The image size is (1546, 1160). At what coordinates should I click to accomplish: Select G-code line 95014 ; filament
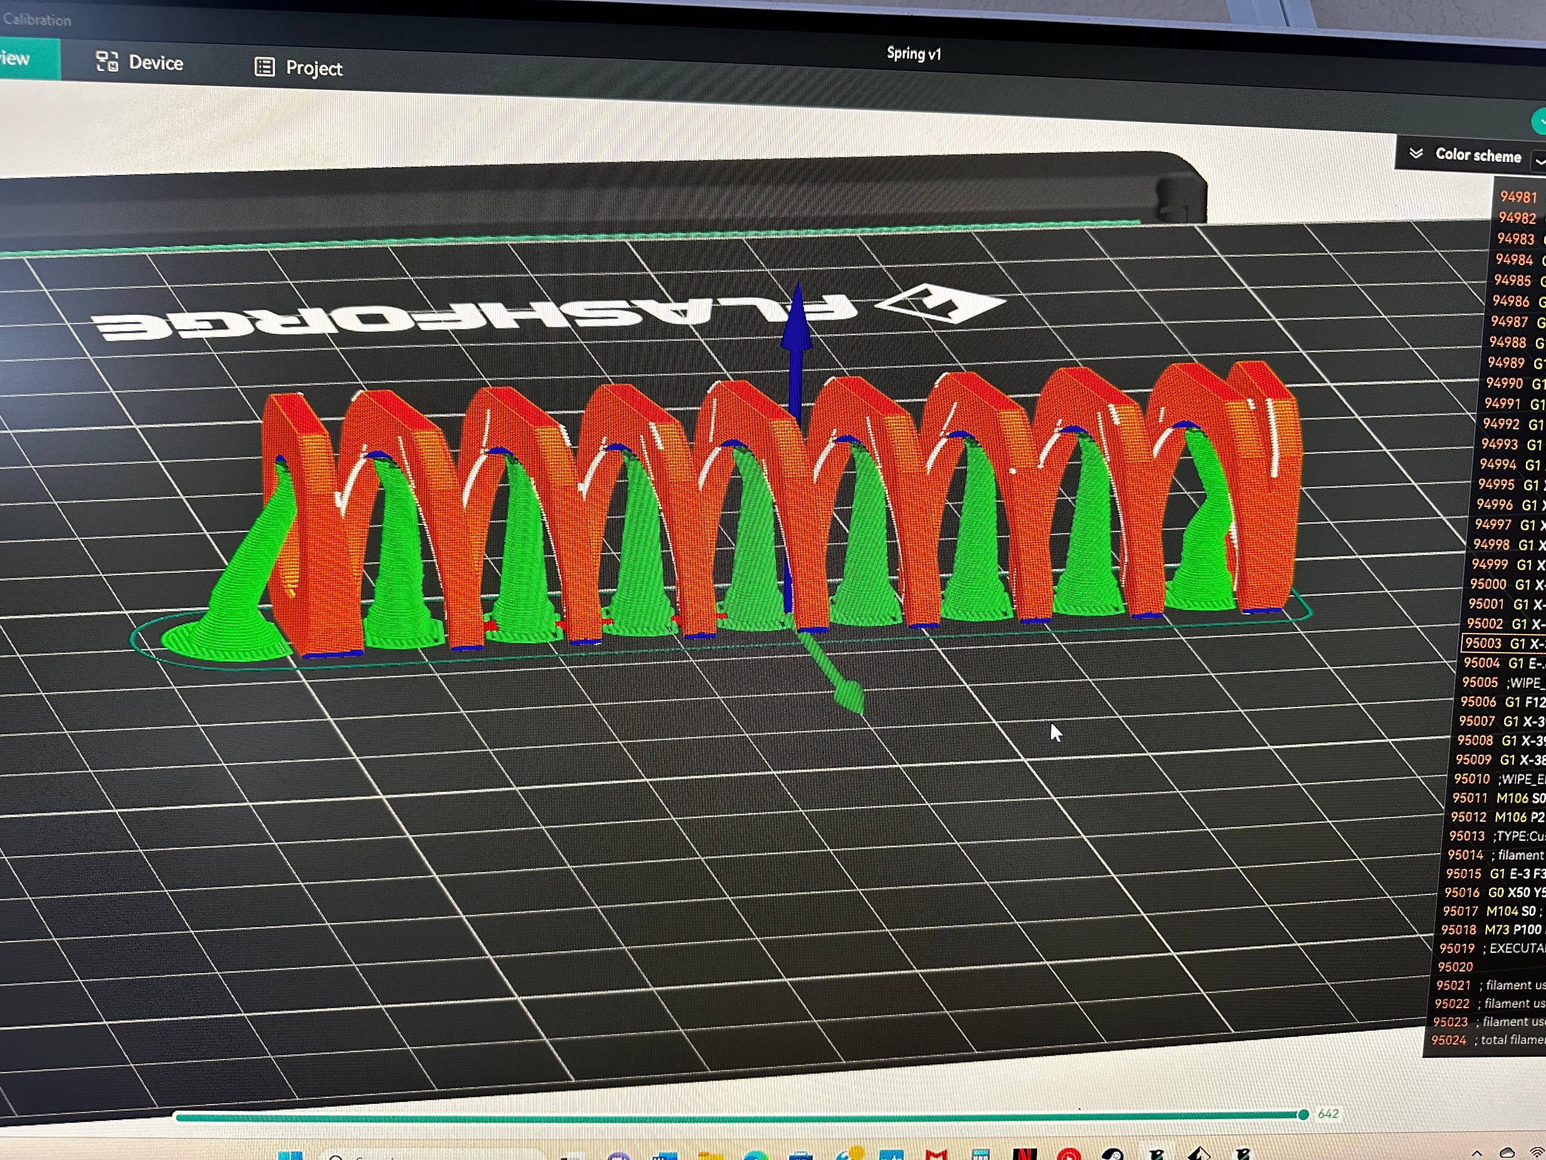pyautogui.click(x=1496, y=854)
